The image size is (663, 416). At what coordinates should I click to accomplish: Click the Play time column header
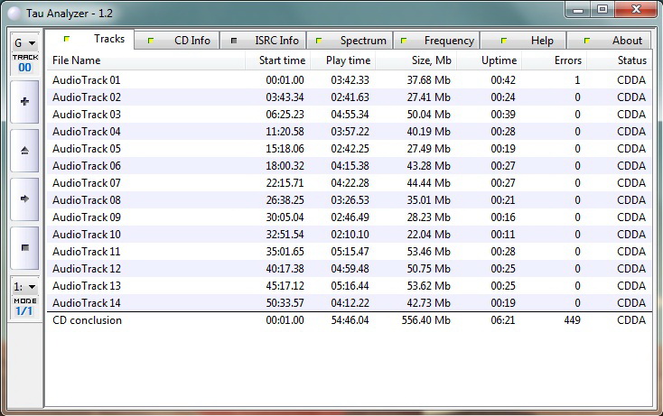click(342, 60)
